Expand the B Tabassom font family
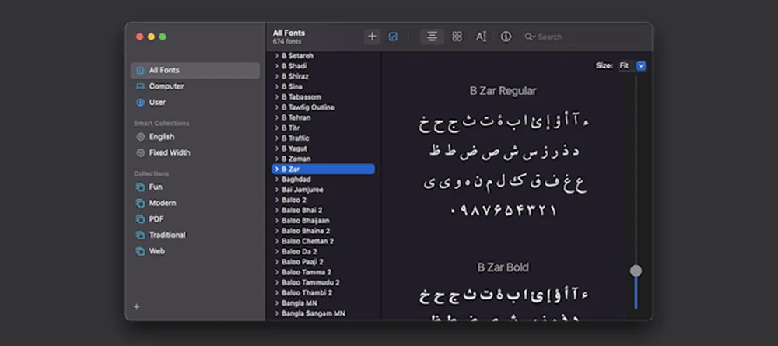Image resolution: width=778 pixels, height=346 pixels. click(277, 97)
